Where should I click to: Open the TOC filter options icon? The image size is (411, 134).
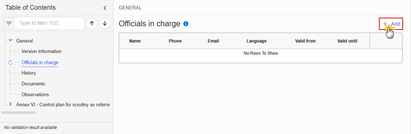9,23
